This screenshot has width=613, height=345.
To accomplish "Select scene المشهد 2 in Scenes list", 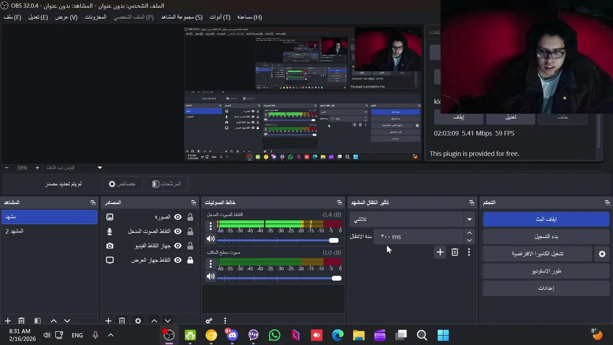I will pyautogui.click(x=49, y=231).
